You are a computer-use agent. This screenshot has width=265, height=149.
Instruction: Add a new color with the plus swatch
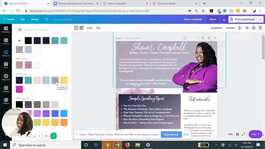(19, 41)
